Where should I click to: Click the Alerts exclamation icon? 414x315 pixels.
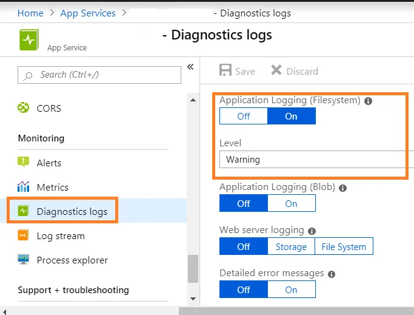(x=24, y=162)
